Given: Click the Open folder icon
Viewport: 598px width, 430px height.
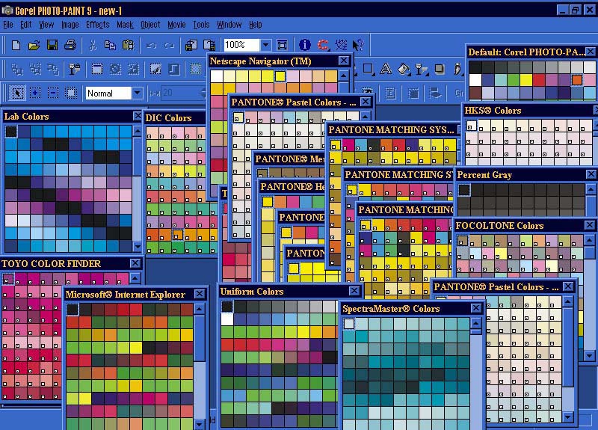Looking at the screenshot, I should pyautogui.click(x=34, y=45).
